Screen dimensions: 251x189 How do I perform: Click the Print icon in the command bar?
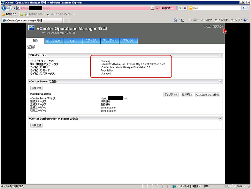tap(195, 20)
